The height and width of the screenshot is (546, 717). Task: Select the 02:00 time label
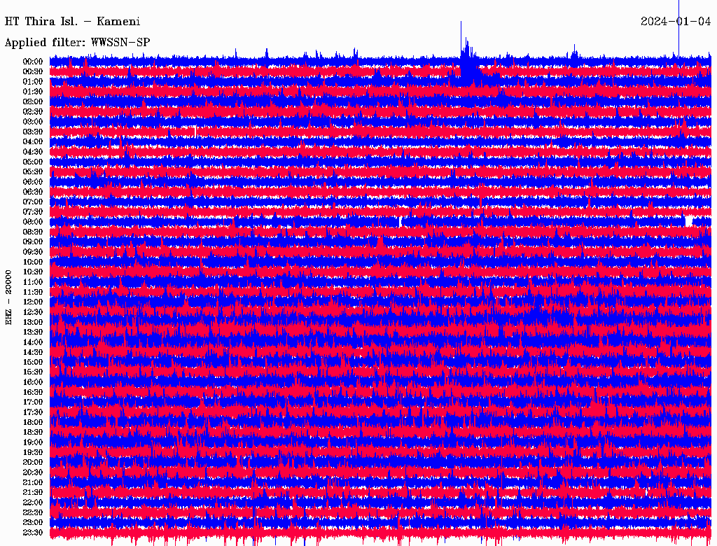pyautogui.click(x=33, y=102)
